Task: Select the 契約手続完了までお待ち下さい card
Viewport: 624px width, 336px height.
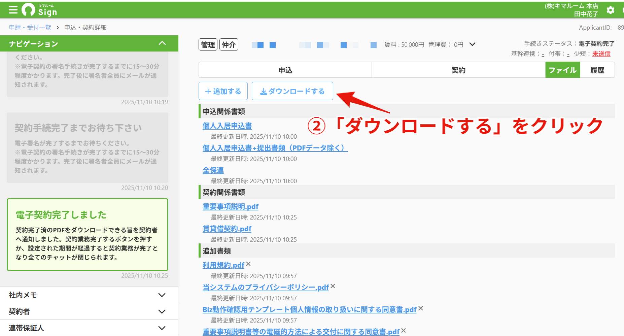Action: [x=88, y=148]
